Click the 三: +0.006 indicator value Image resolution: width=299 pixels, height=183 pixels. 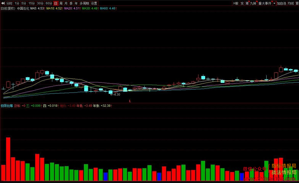coord(34,106)
